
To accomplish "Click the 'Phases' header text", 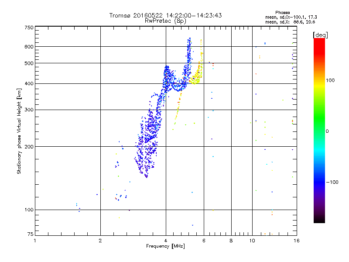I will click(282, 13).
